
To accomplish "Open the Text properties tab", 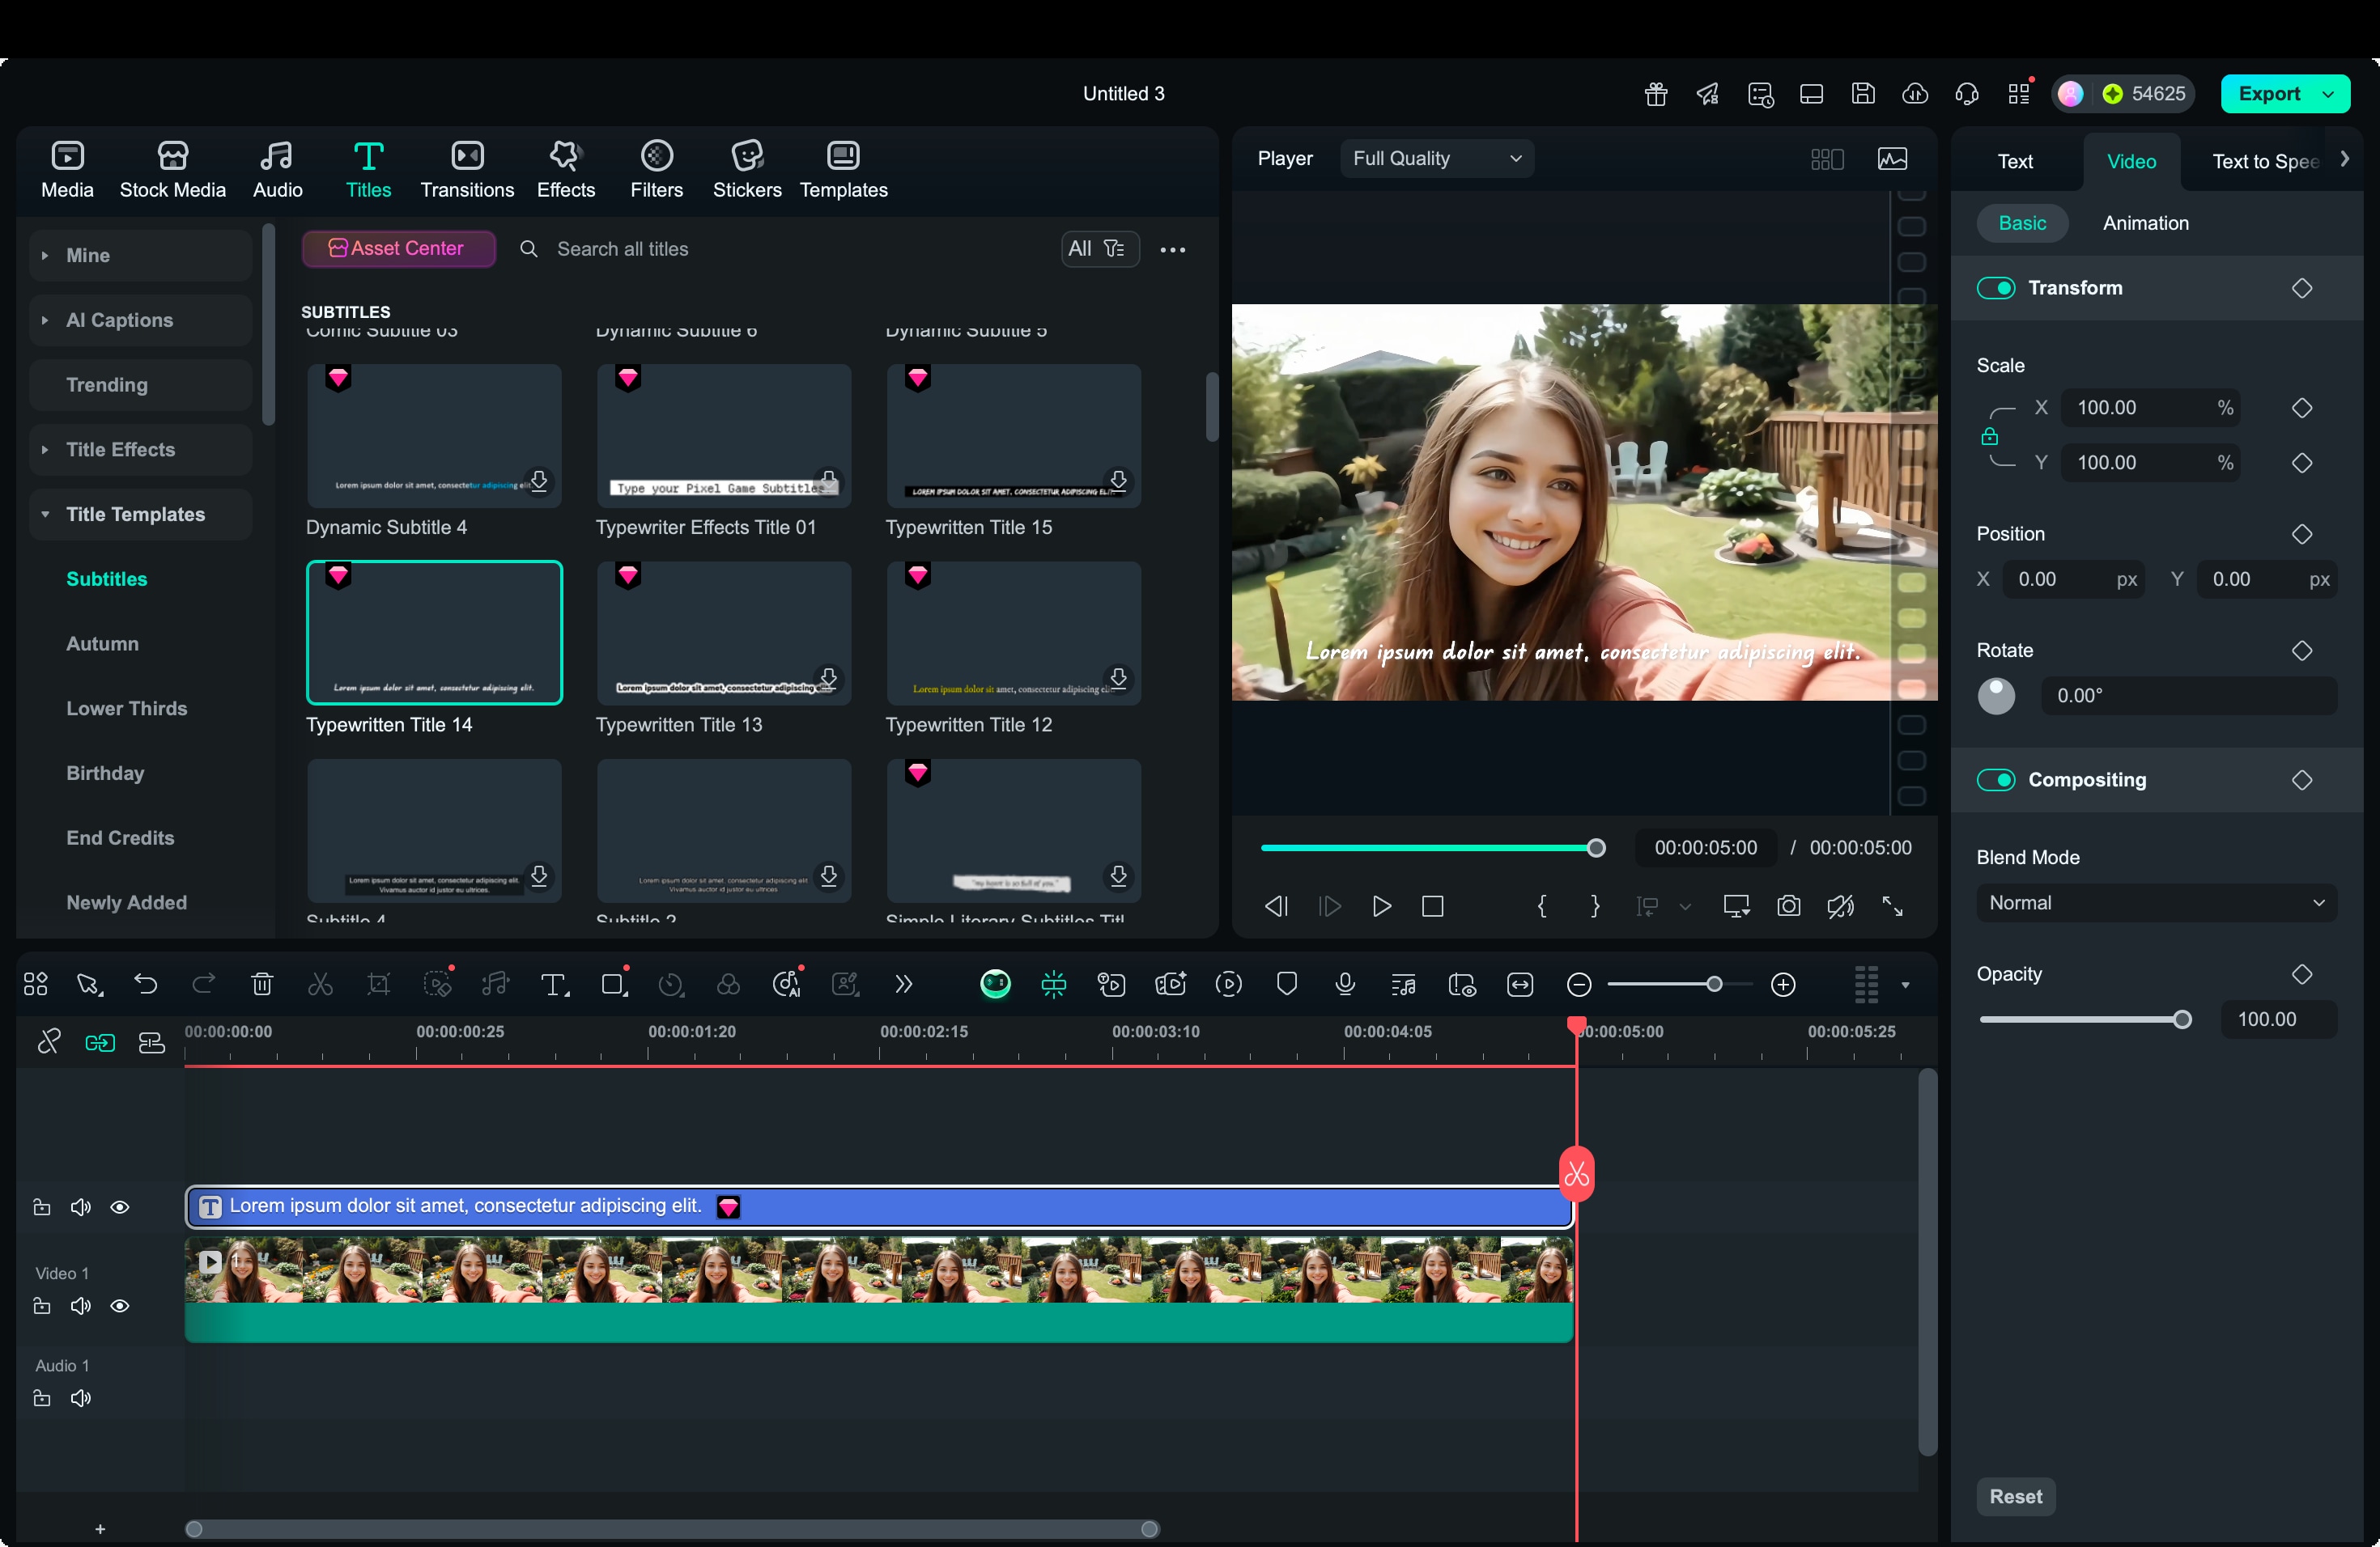I will [x=2014, y=161].
